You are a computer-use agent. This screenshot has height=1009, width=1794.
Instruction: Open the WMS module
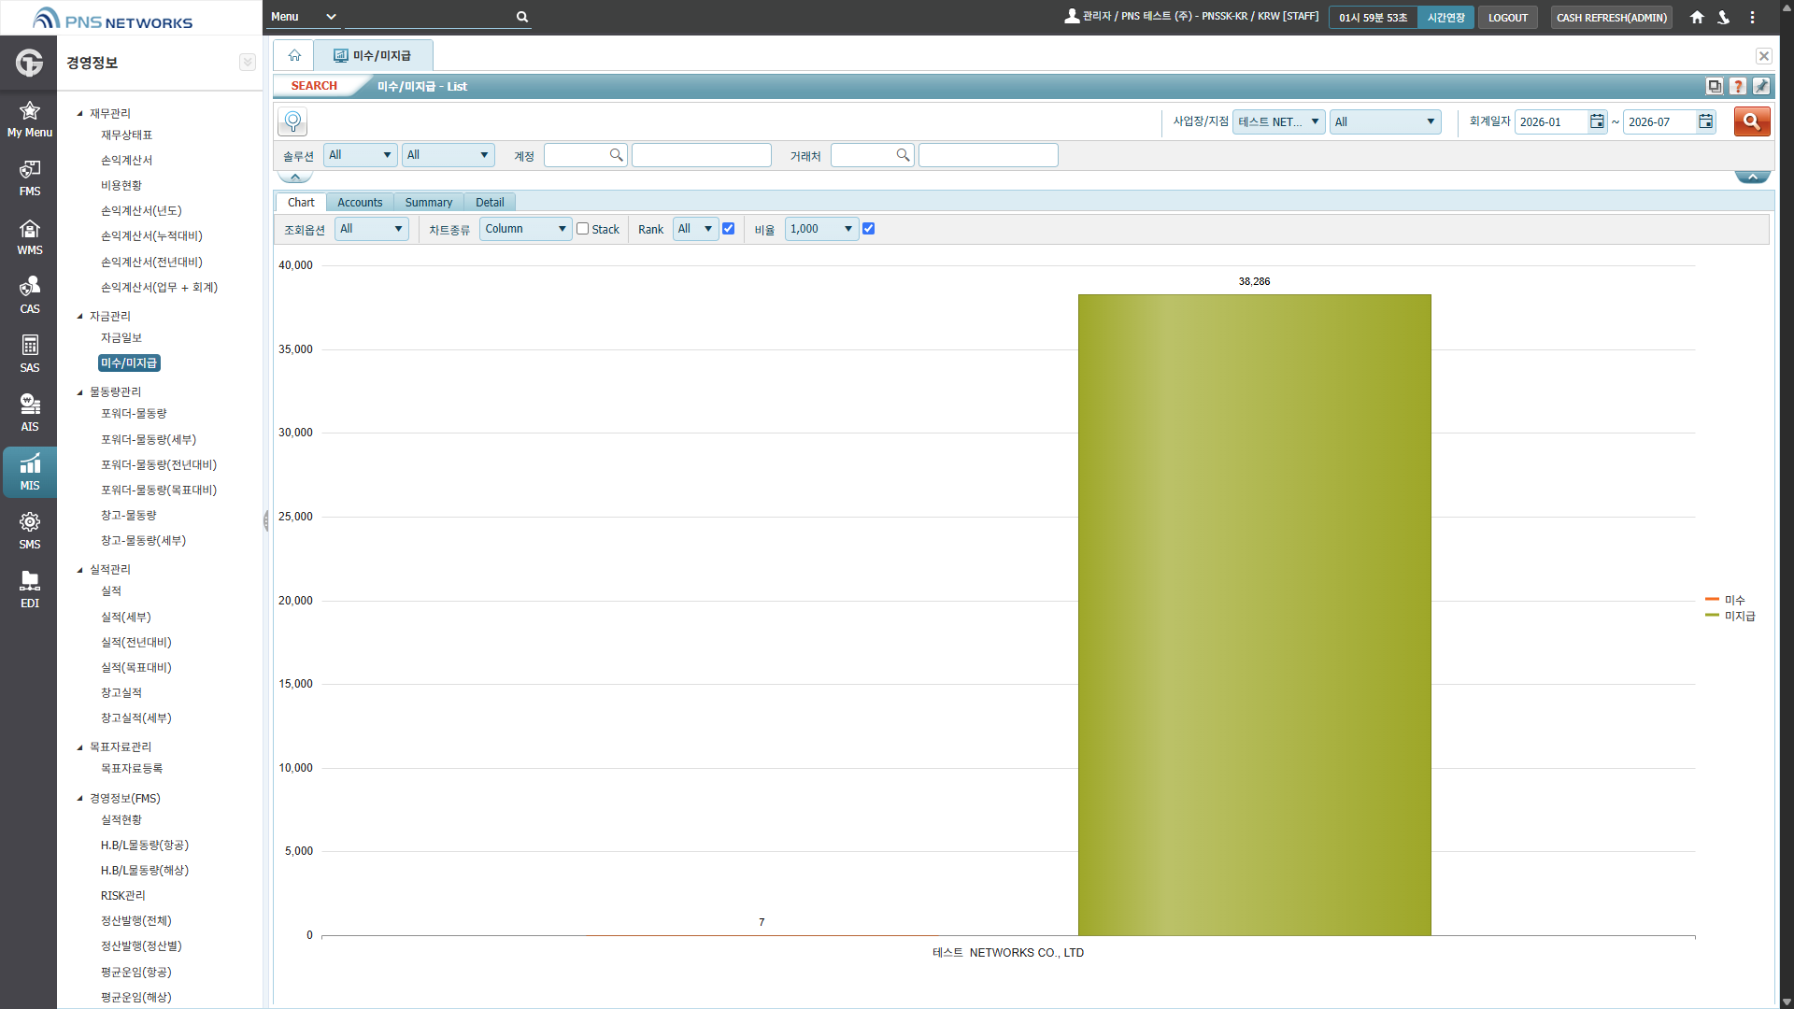tap(29, 237)
